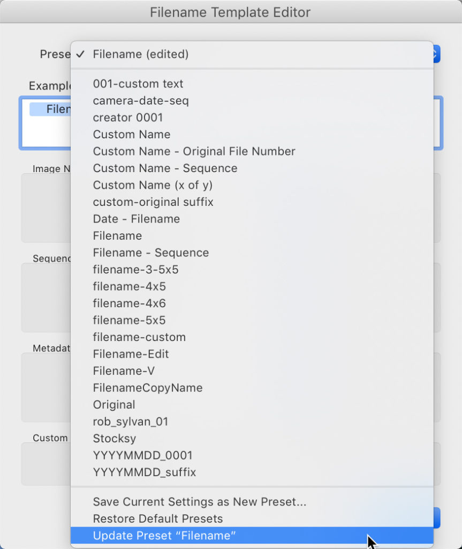Viewport: 462px width, 549px height.
Task: Pick the "filename-custom" preset
Action: (x=139, y=337)
